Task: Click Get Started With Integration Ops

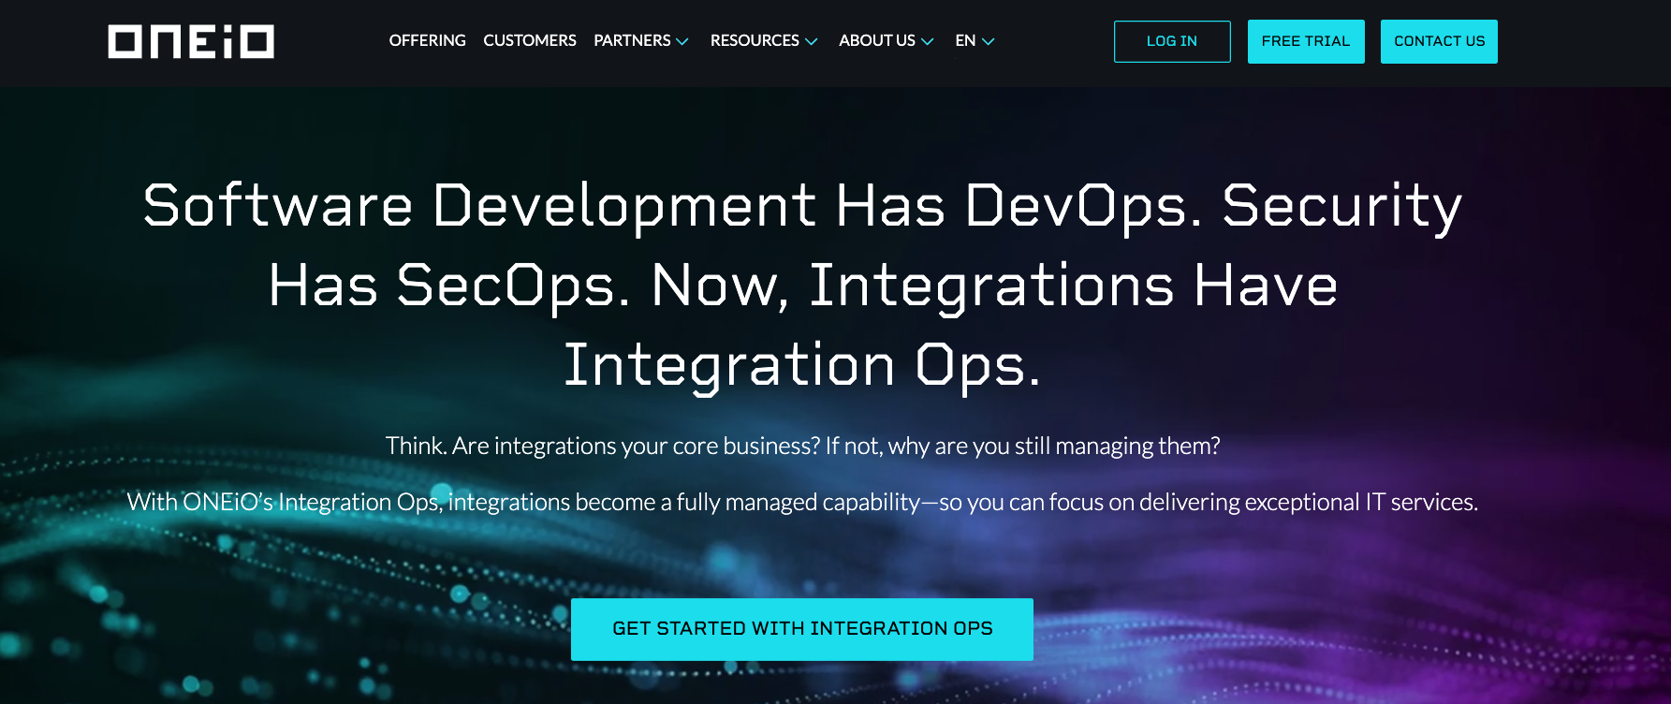Action: pos(802,629)
